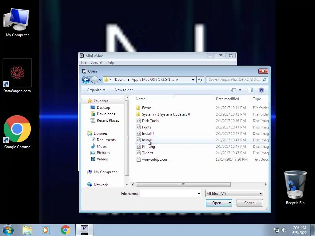Click the Mini vMac taskbar button
Viewport: 315px width, 236px height.
pyautogui.click(x=85, y=230)
